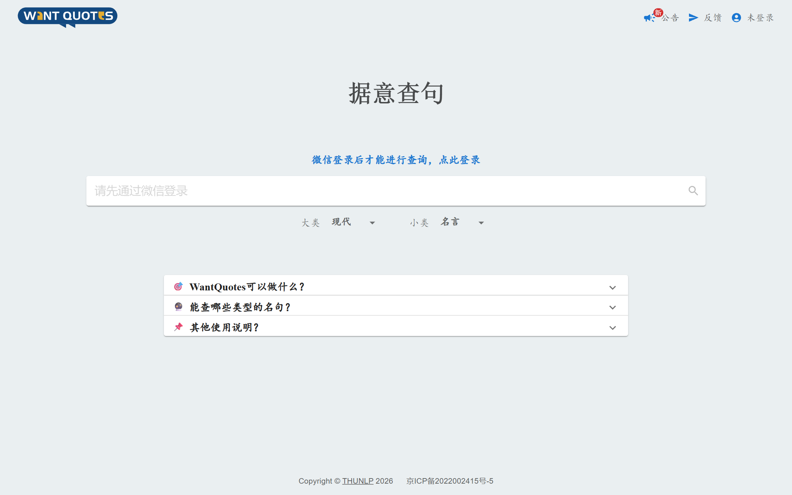Viewport: 792px width, 495px height.
Task: Click the pushpin emoji icon
Action: 178,327
